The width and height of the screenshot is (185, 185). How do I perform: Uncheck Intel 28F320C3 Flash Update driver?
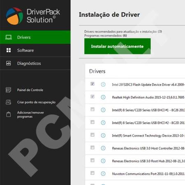[x=92, y=84]
